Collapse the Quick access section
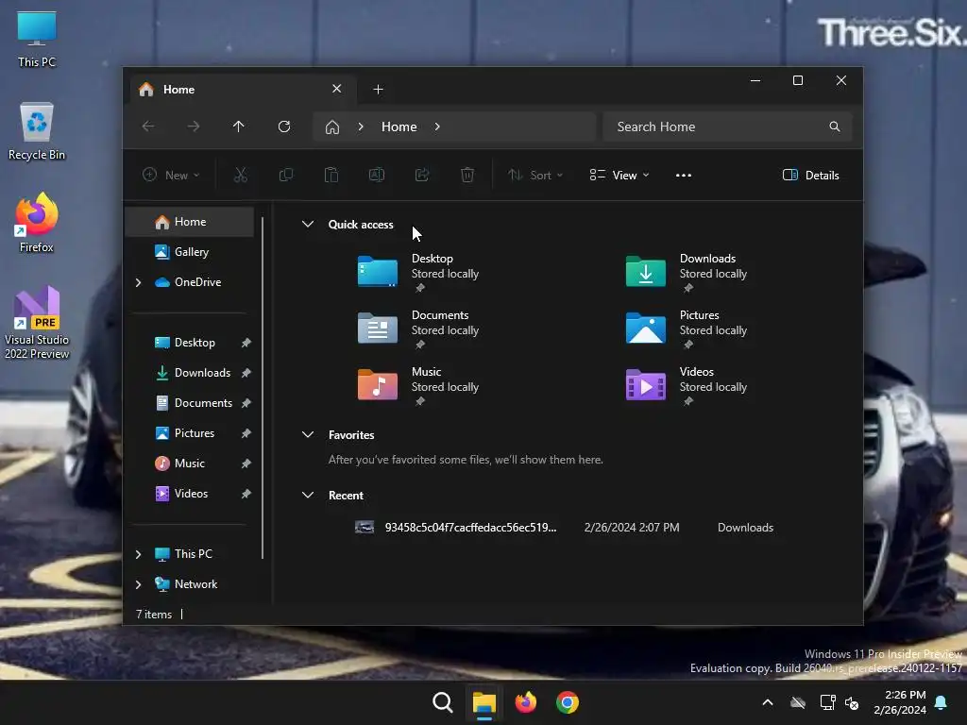Image resolution: width=967 pixels, height=725 pixels. (x=308, y=225)
